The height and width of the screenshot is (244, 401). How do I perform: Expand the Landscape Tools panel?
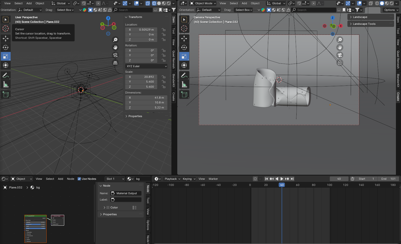pos(364,24)
